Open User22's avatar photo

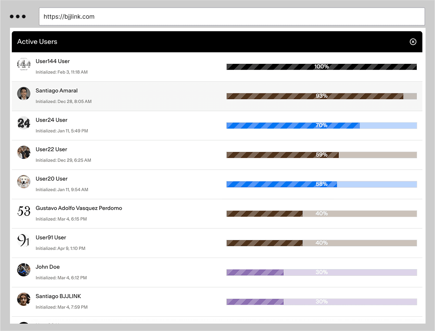pyautogui.click(x=23, y=152)
